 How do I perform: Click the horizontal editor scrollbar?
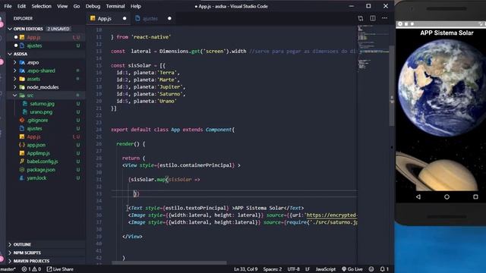coord(169,263)
